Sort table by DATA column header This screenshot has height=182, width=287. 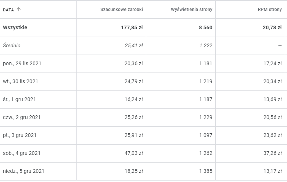(x=8, y=10)
